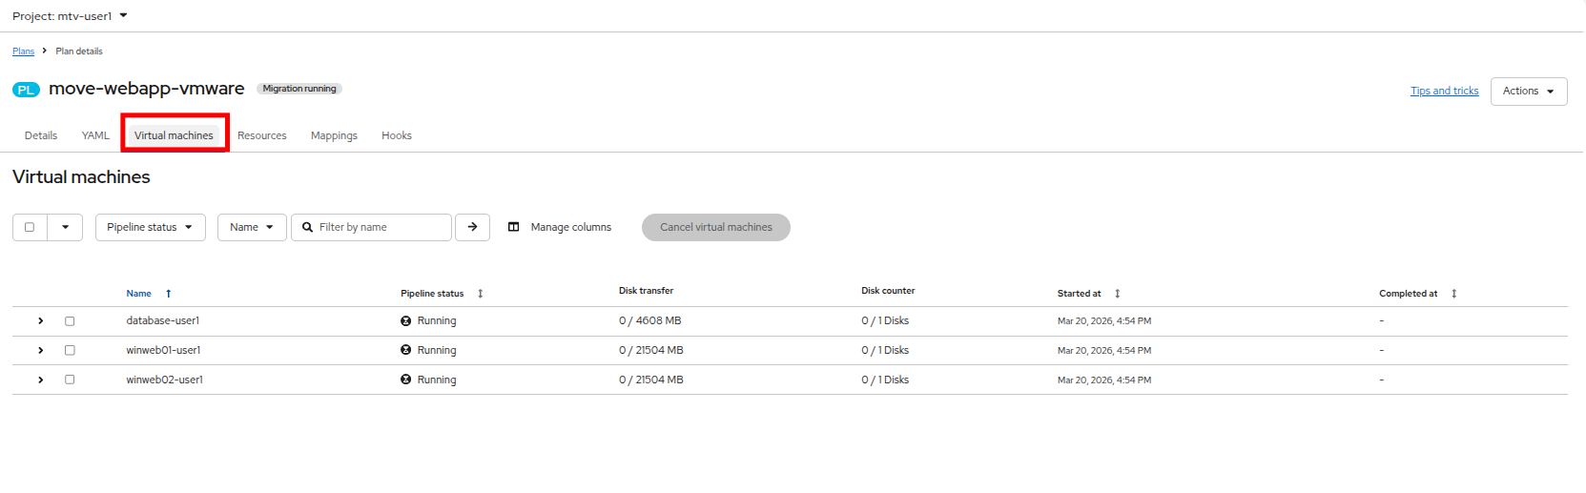Image resolution: width=1586 pixels, height=493 pixels.
Task: Sort by Name column arrow
Action: coord(169,294)
